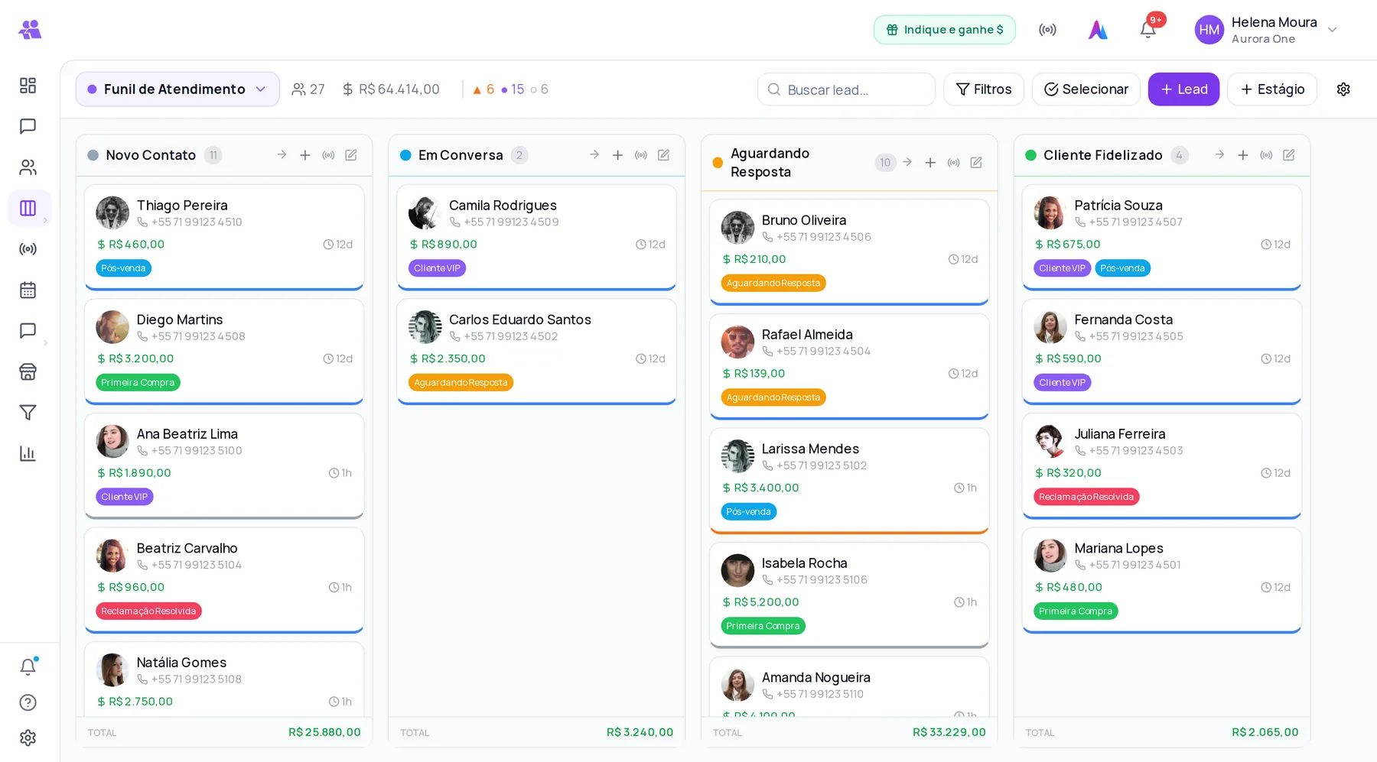The width and height of the screenshot is (1377, 762).
Task: Move leads arrow in Cliente Fidelizado column
Action: 1220,155
